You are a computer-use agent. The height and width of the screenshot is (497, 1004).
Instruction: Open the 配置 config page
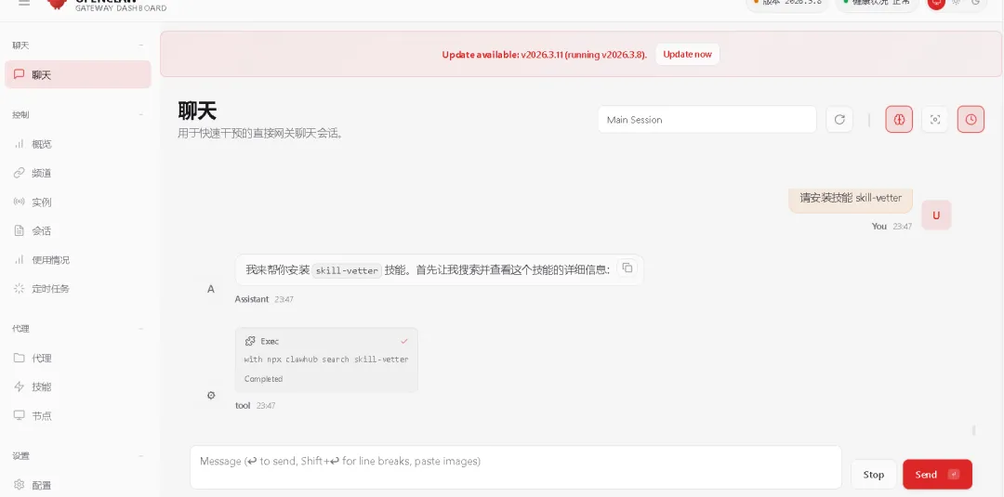(x=77, y=485)
